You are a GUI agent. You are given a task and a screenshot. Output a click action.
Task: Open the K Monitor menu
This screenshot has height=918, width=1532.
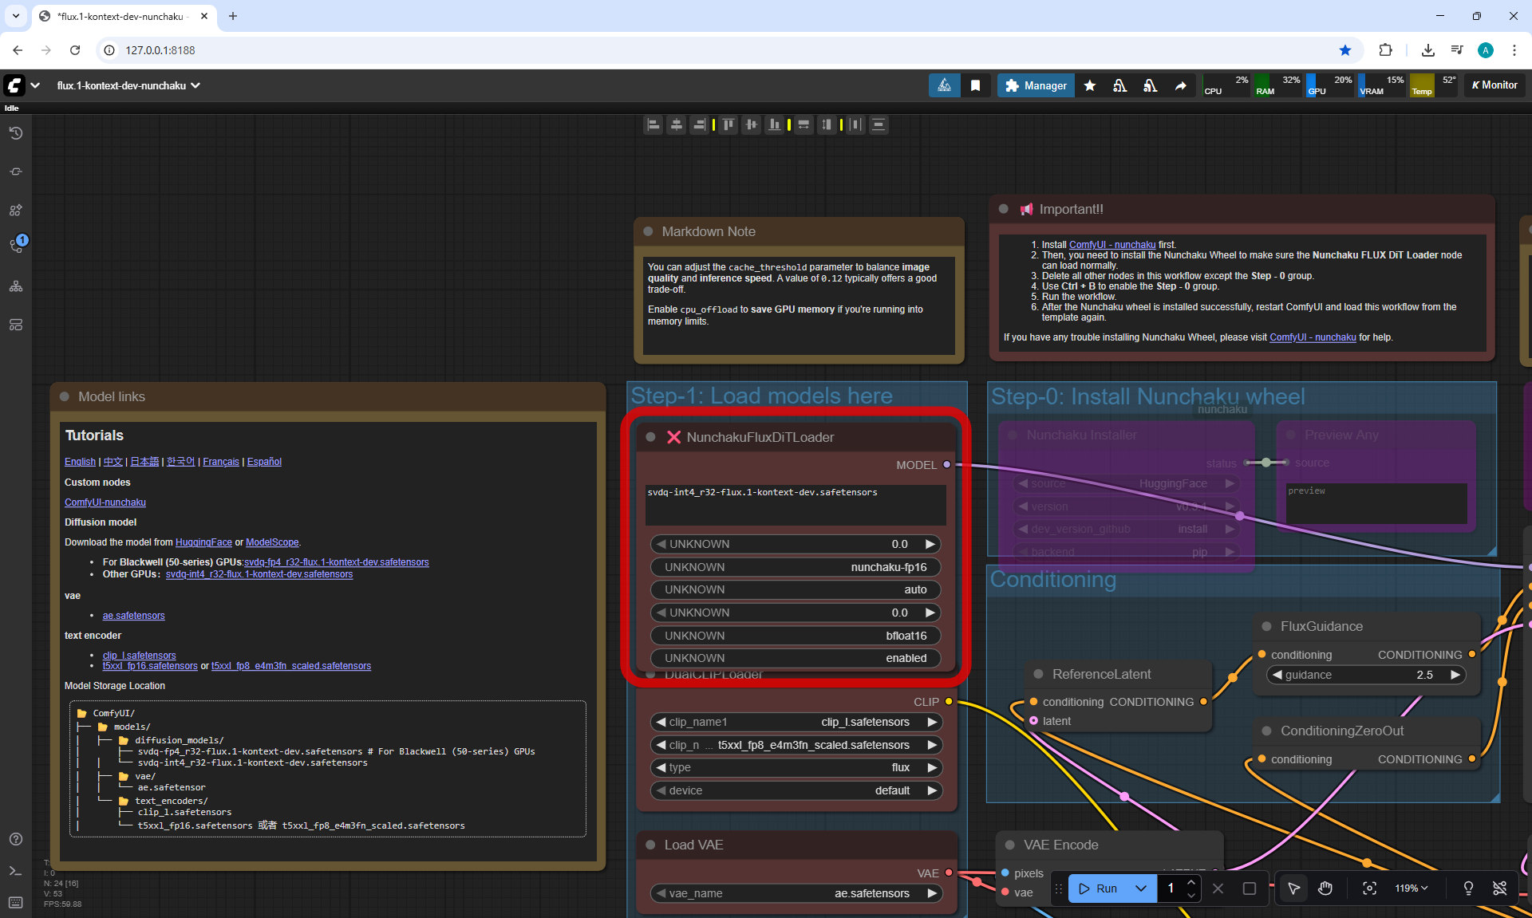click(1494, 85)
